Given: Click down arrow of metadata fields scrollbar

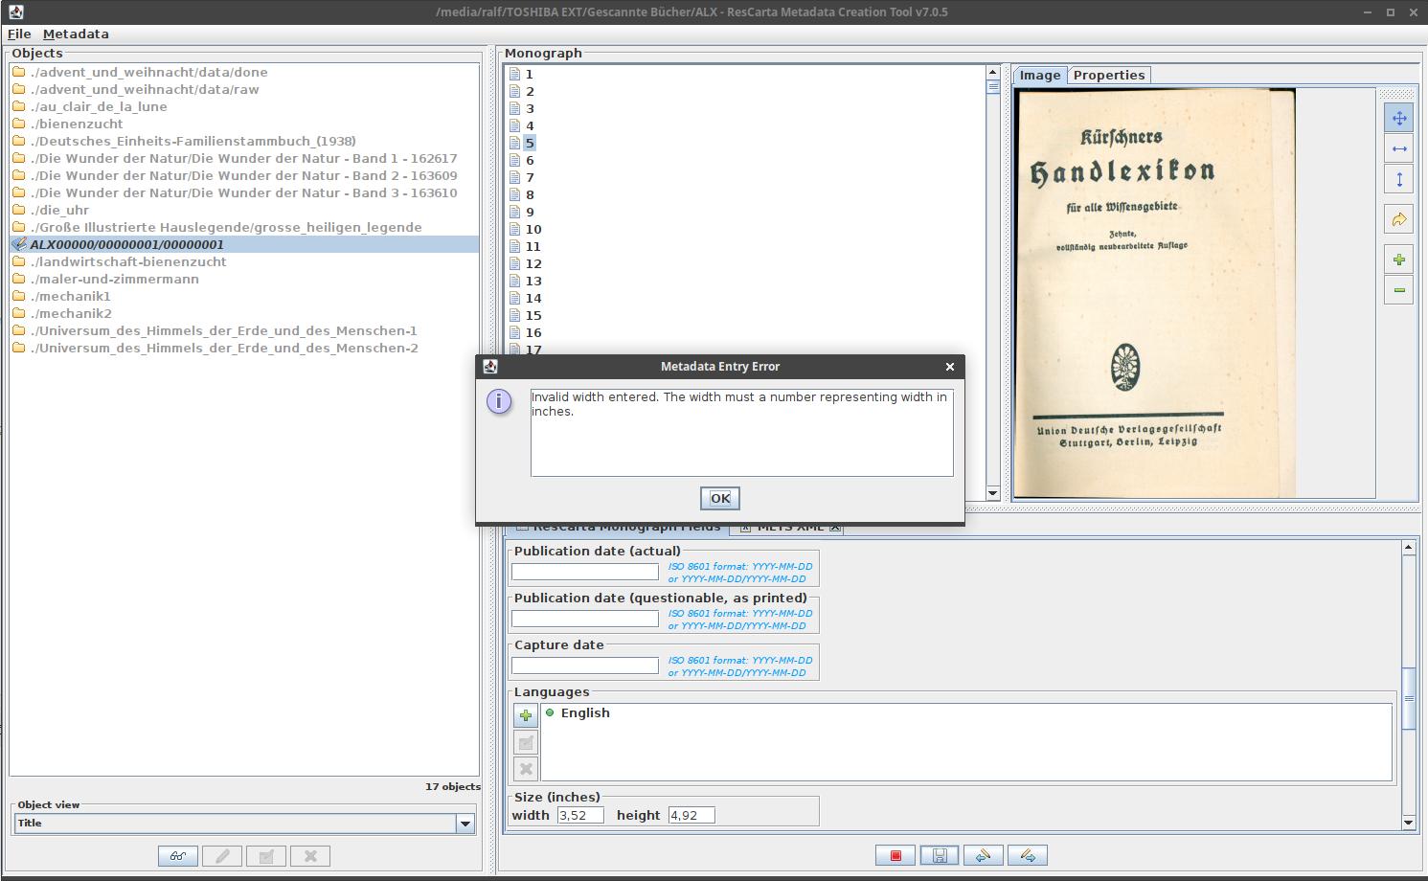Looking at the screenshot, I should (1408, 822).
